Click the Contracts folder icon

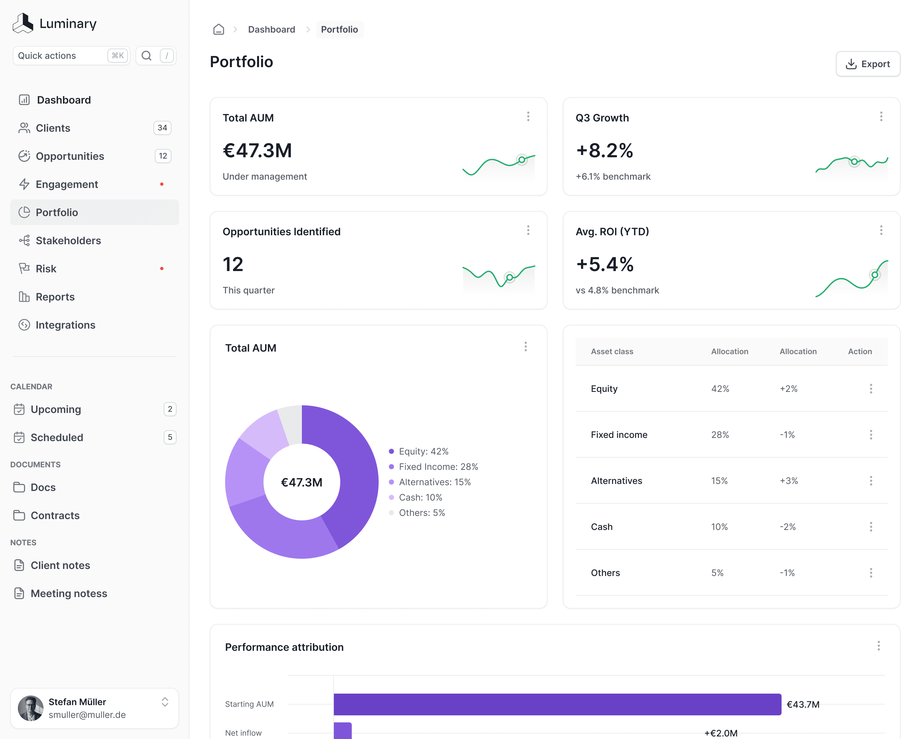click(x=19, y=515)
